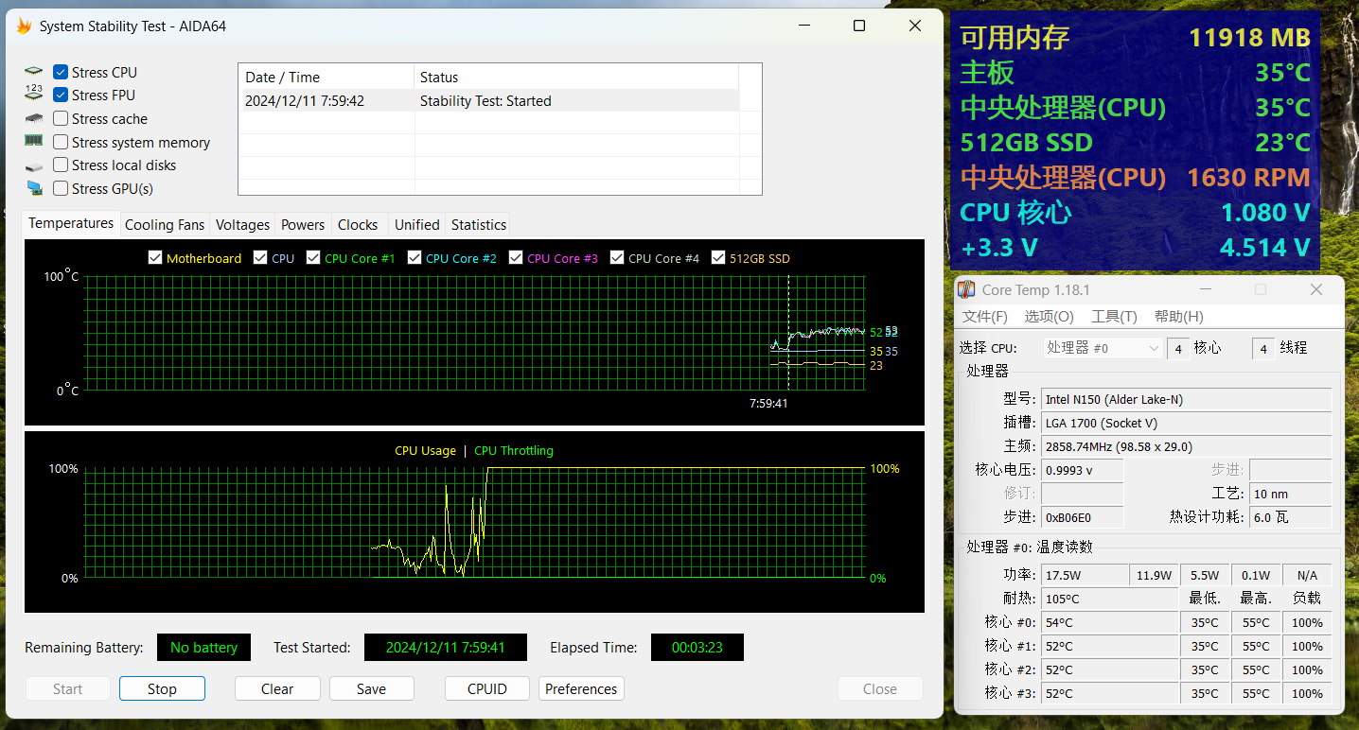Select the Stability Test: Started log row
Image resolution: width=1359 pixels, height=730 pixels.
point(489,100)
